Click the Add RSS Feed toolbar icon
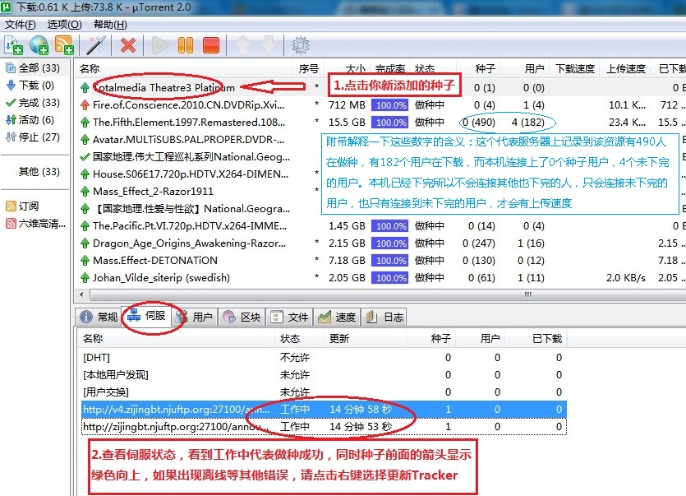 (x=64, y=44)
